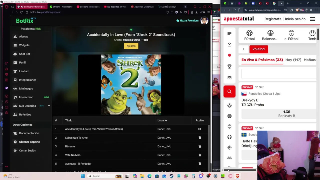320x180 pixels.
Task: Open Documentación under Otras Opciones
Action: pos(29,133)
